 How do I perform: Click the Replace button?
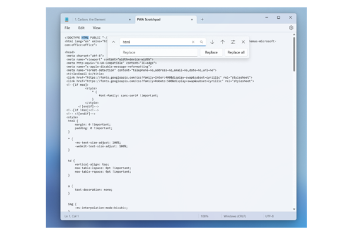[211, 52]
